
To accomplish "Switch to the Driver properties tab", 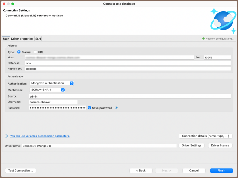I will tap(22, 39).
